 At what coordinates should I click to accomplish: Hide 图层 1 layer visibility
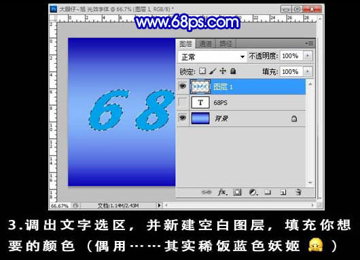tap(183, 86)
